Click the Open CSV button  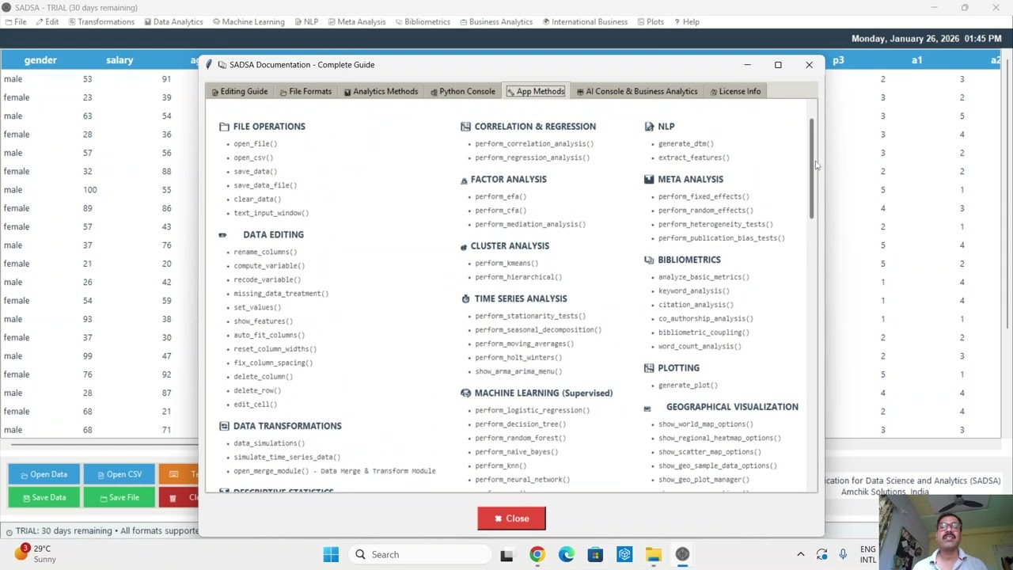tap(120, 474)
